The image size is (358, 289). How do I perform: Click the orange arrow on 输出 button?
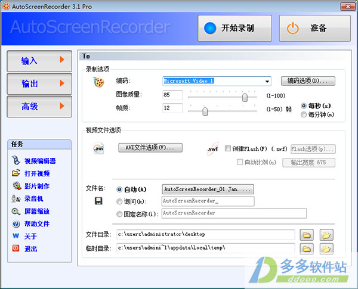point(62,83)
